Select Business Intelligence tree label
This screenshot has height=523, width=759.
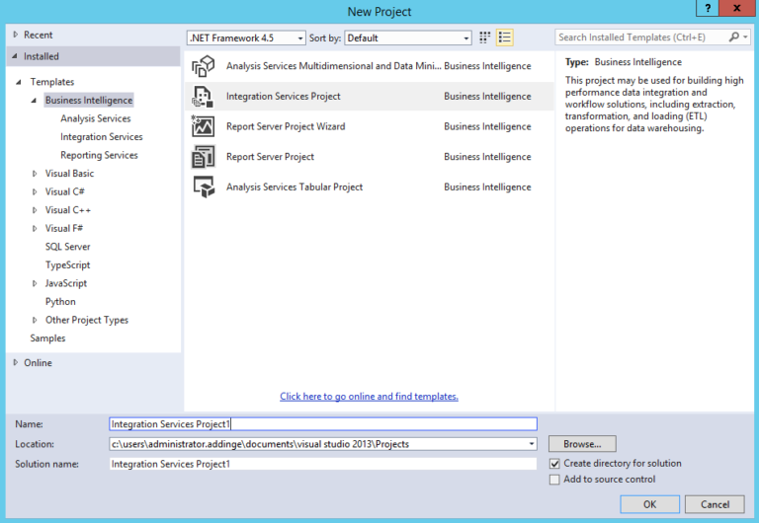[89, 100]
